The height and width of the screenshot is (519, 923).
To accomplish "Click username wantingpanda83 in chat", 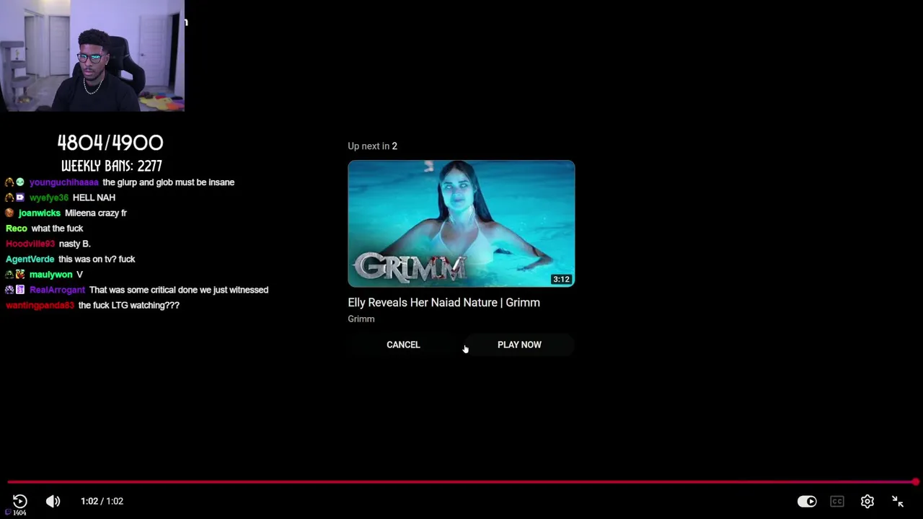I will pyautogui.click(x=40, y=305).
